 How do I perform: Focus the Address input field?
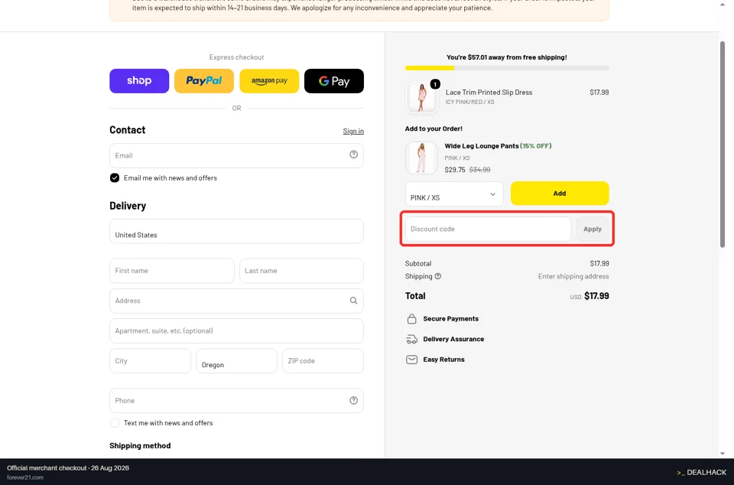coord(236,301)
